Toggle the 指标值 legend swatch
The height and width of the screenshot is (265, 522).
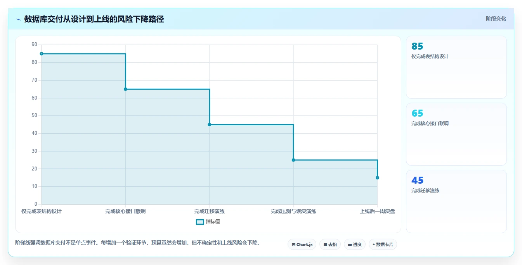pos(200,222)
